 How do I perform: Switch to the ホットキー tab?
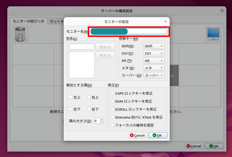[x=56, y=21]
